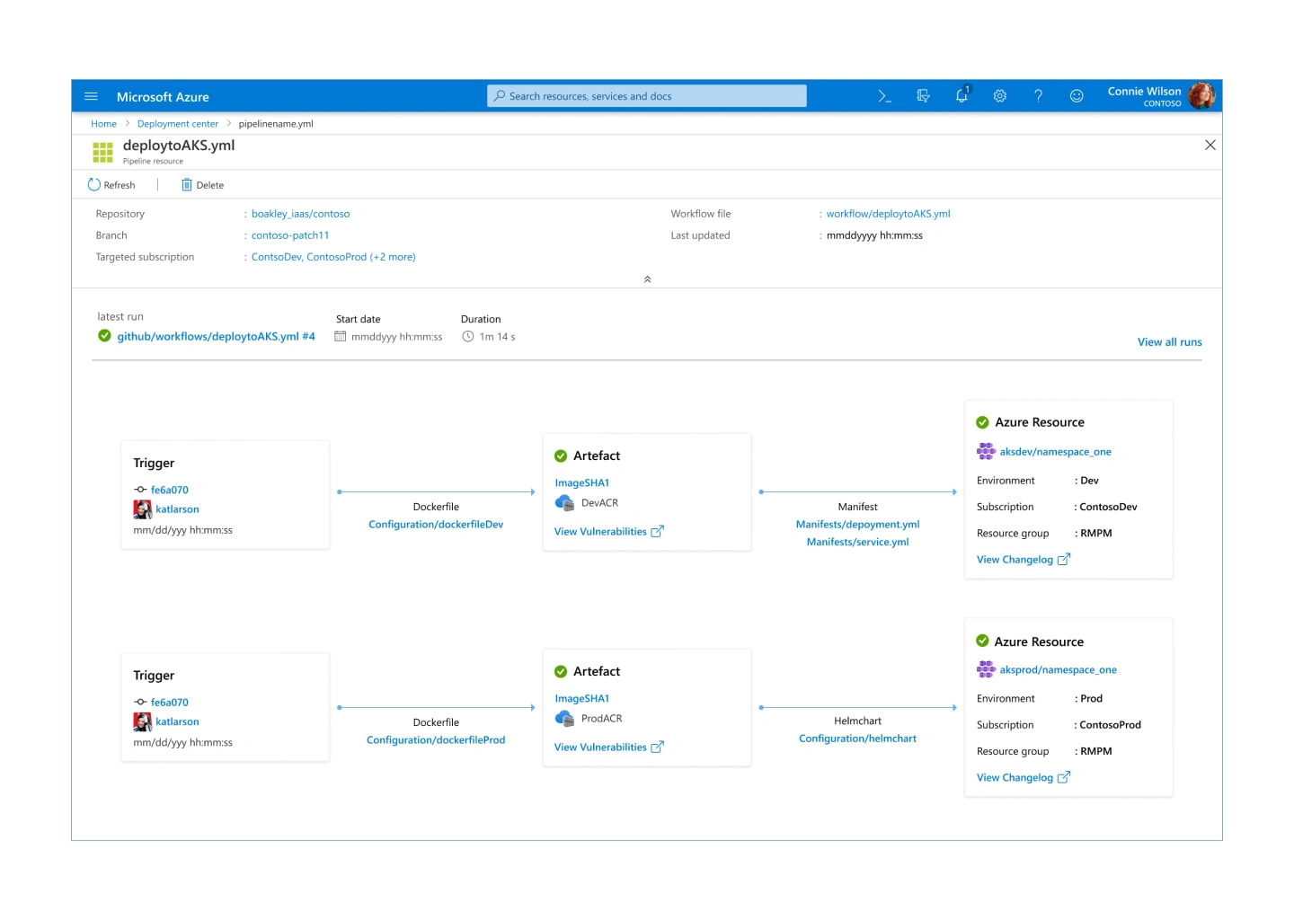Select the '1m 14 s' duration value
Viewport: 1294px width, 920px height.
pyautogui.click(x=497, y=337)
